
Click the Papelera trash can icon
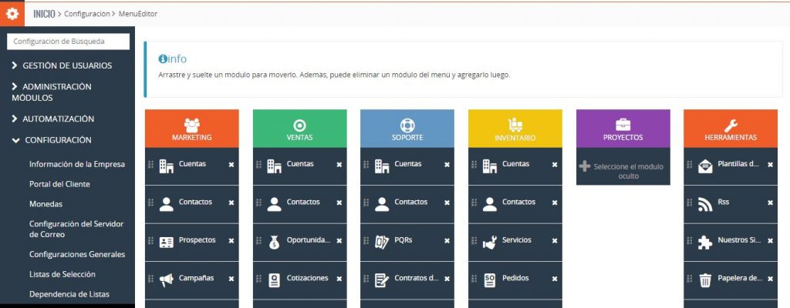pyautogui.click(x=704, y=280)
